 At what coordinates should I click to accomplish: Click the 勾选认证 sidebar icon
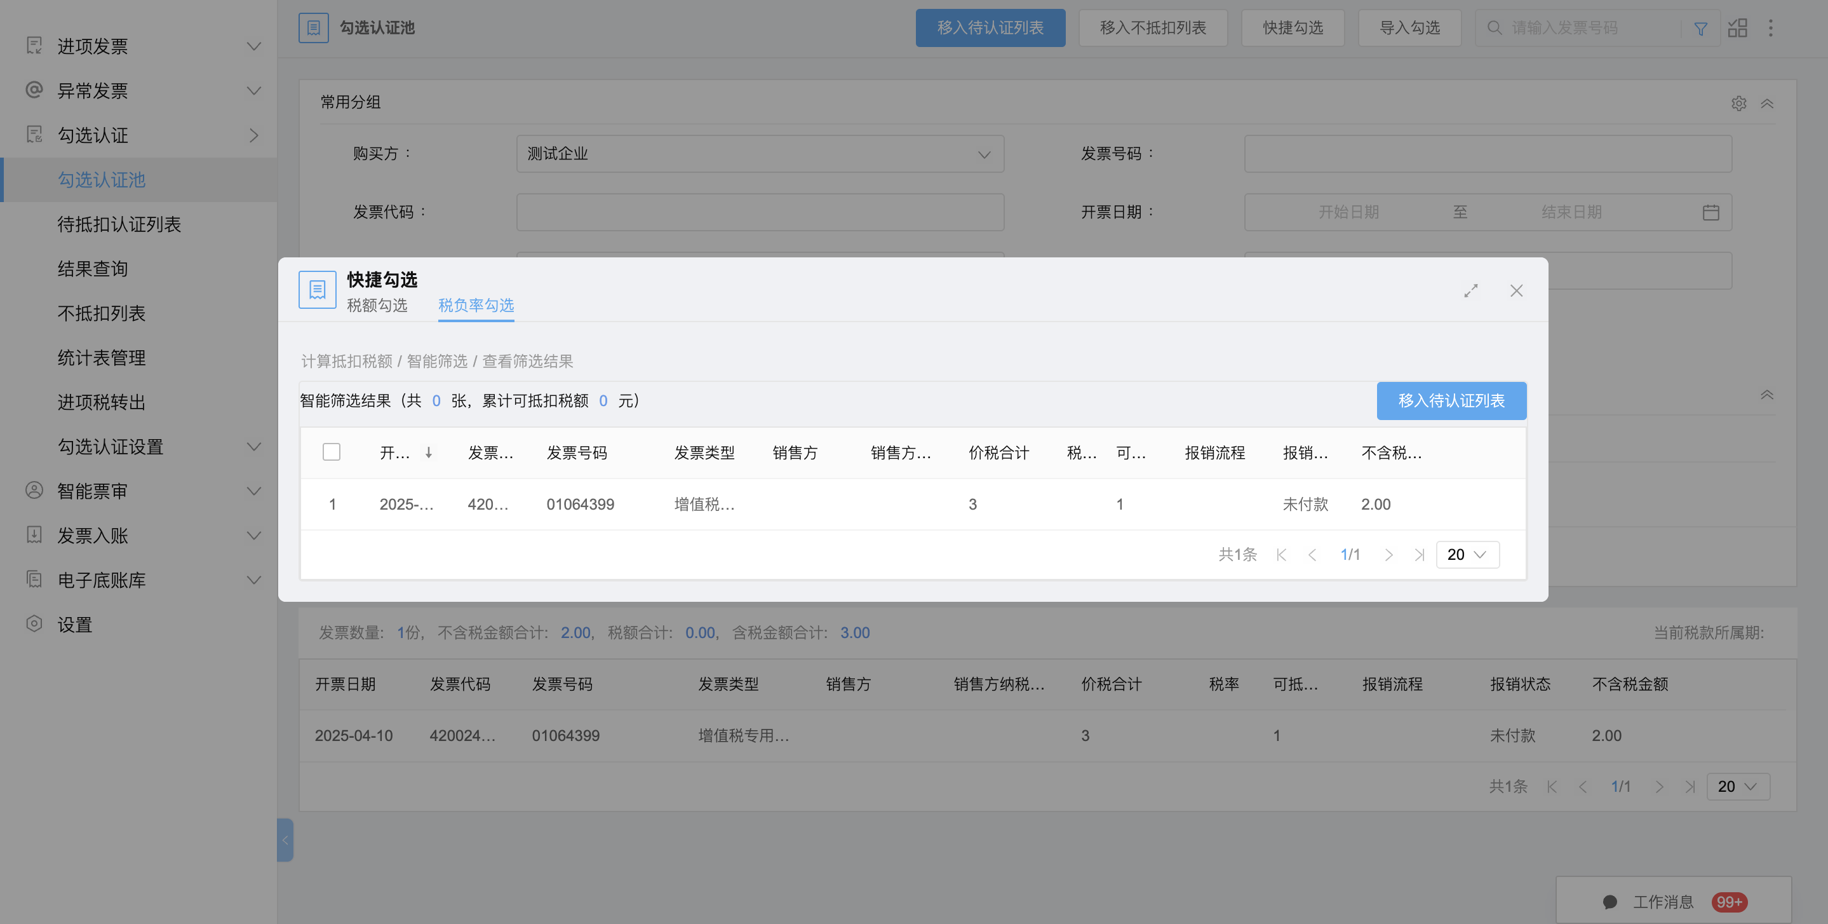click(x=34, y=135)
